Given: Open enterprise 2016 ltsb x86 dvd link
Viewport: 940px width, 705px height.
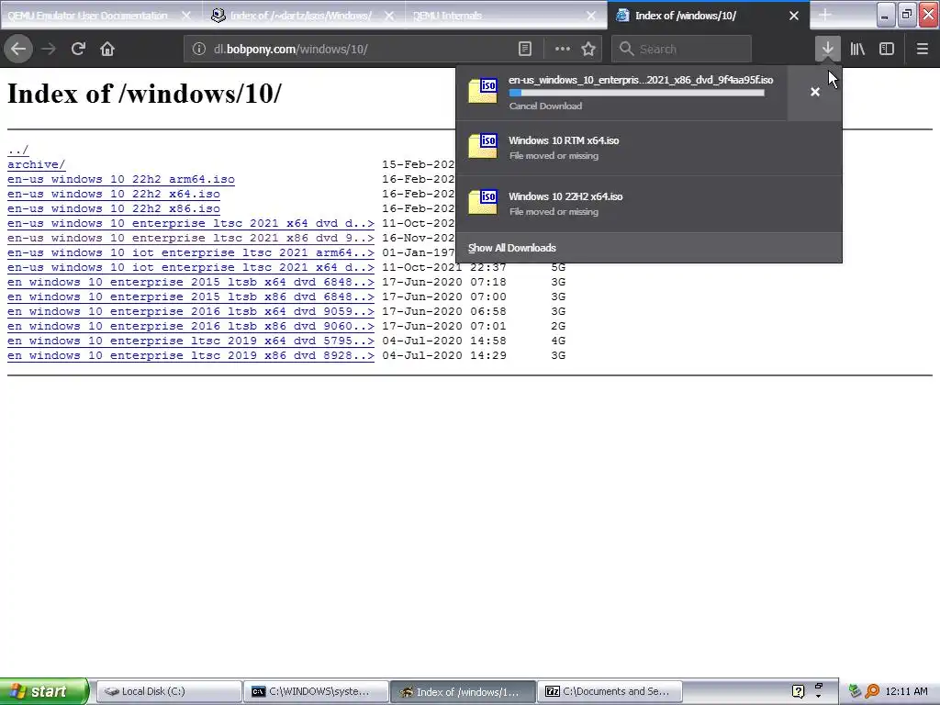Looking at the screenshot, I should [x=191, y=326].
